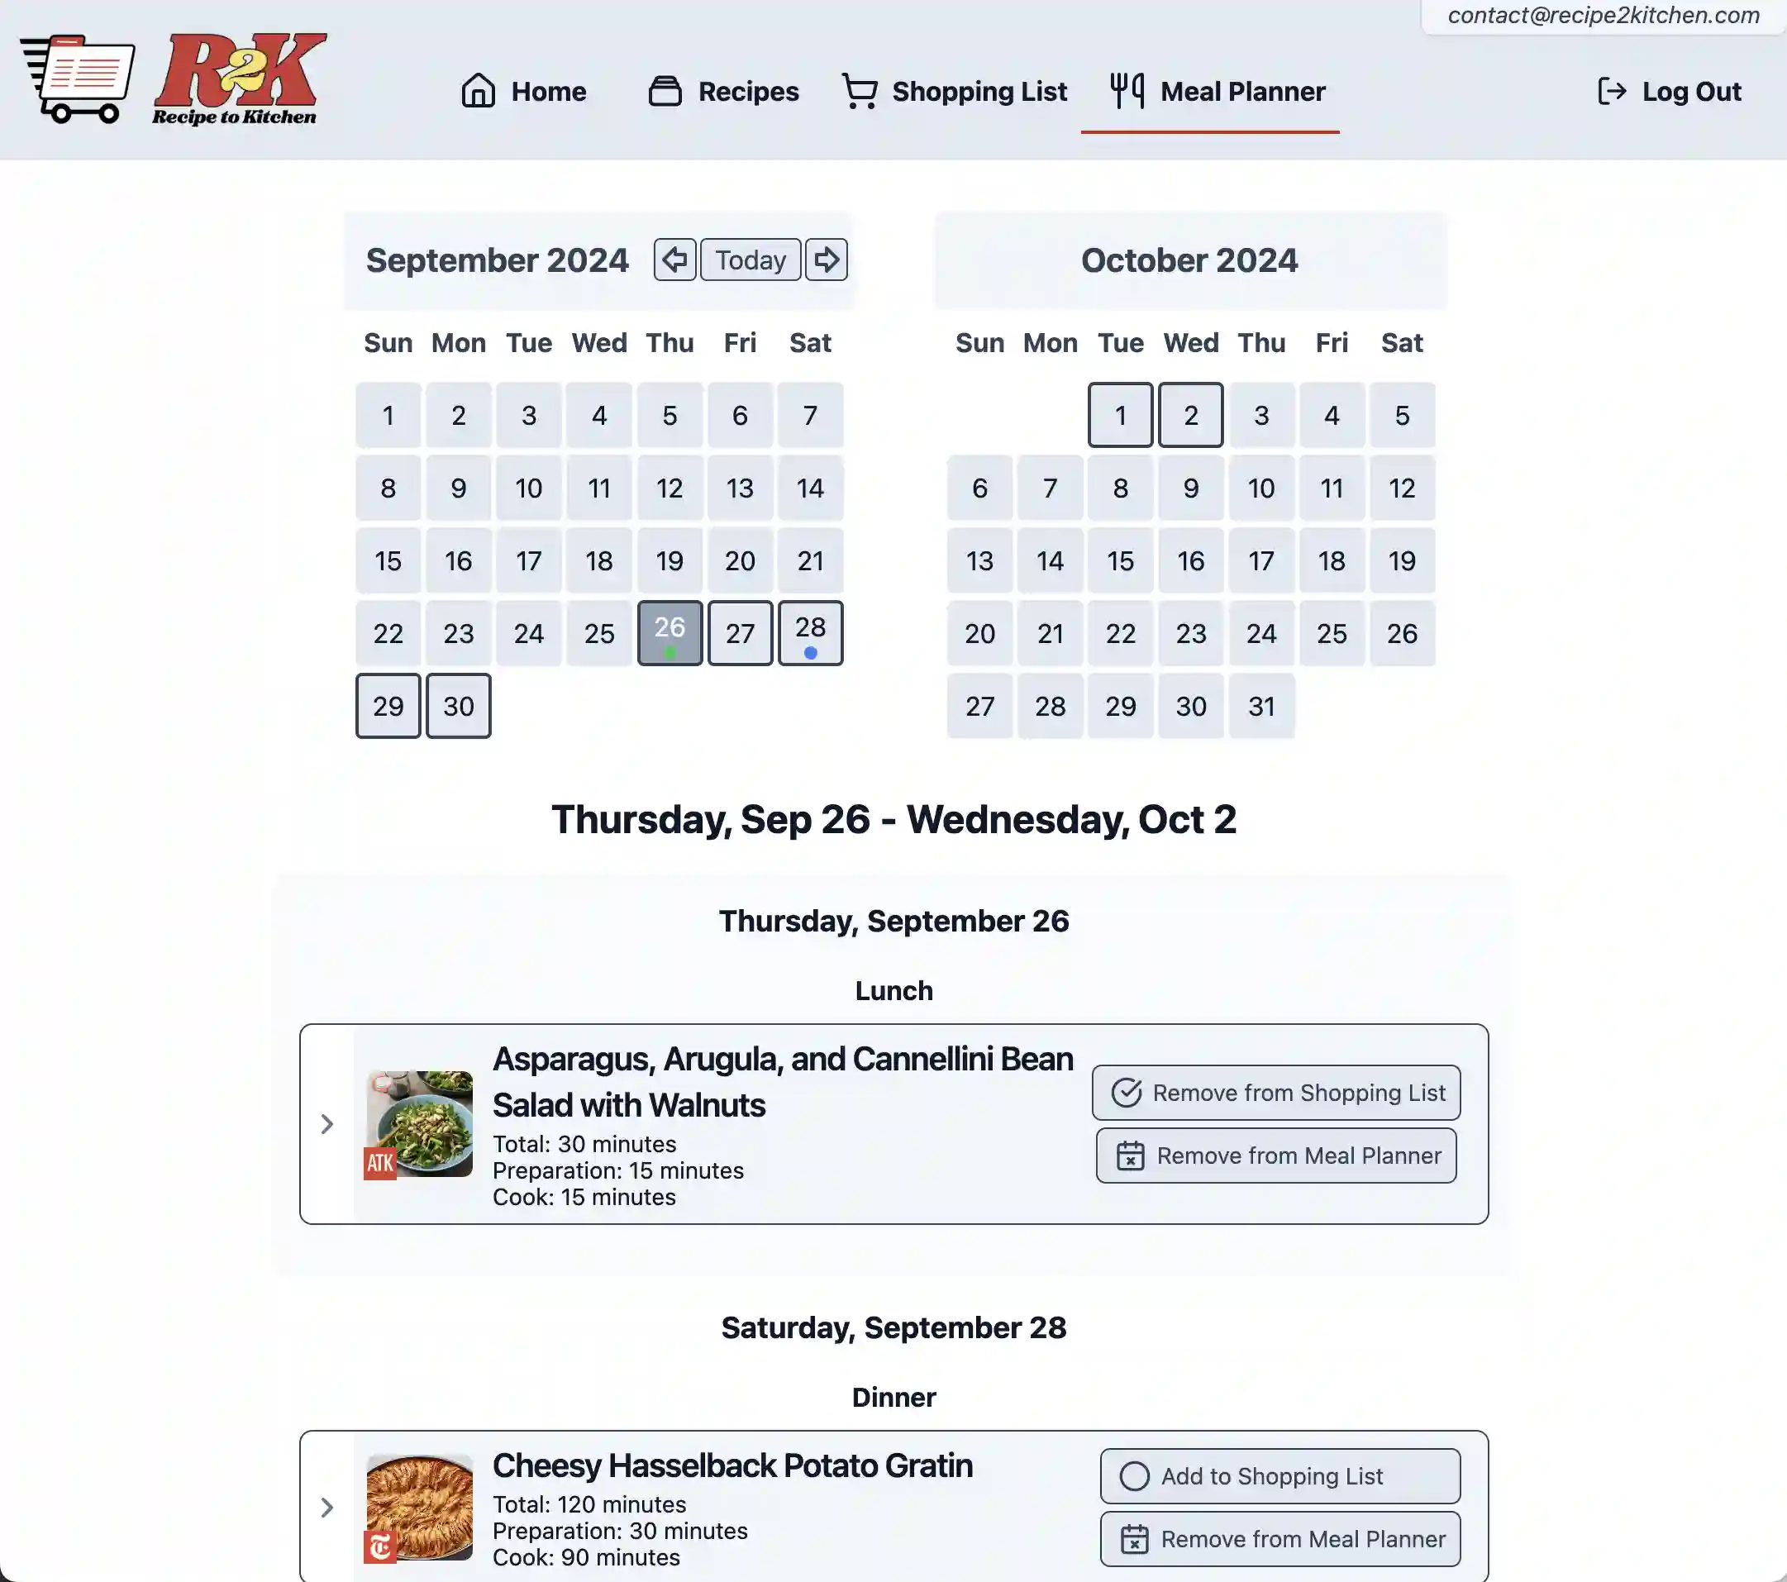1787x1582 pixels.
Task: Expand the Cheesy Hasselback Potato Gratin recipe chevron
Action: (x=326, y=1507)
